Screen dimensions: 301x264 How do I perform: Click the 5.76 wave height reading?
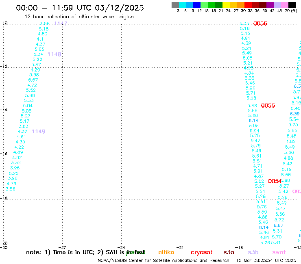(x=262, y=207)
